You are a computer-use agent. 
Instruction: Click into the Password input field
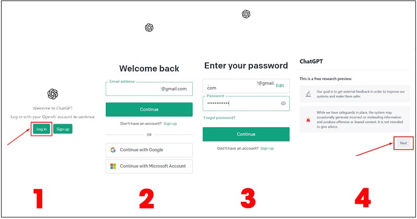click(240, 103)
